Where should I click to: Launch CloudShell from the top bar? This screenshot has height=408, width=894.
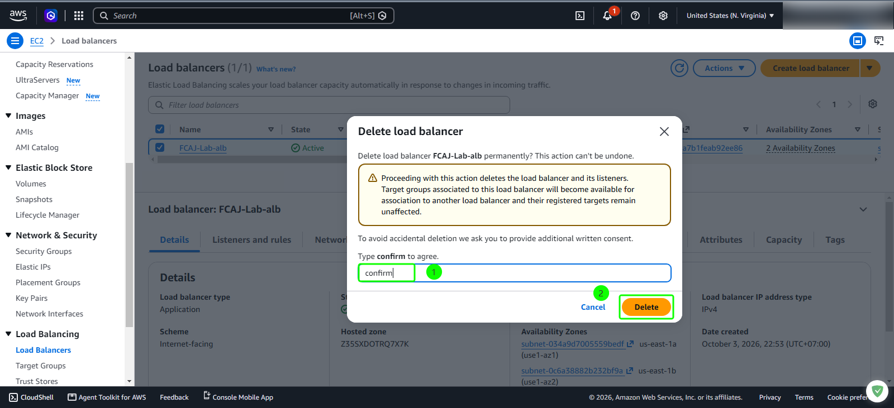[x=580, y=16]
